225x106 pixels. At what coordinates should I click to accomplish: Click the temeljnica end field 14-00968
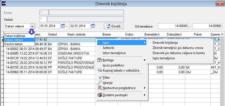tap(207, 26)
